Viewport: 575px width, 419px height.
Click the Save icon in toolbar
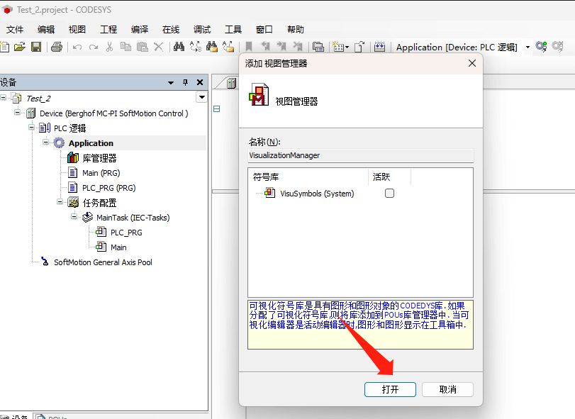(x=35, y=47)
